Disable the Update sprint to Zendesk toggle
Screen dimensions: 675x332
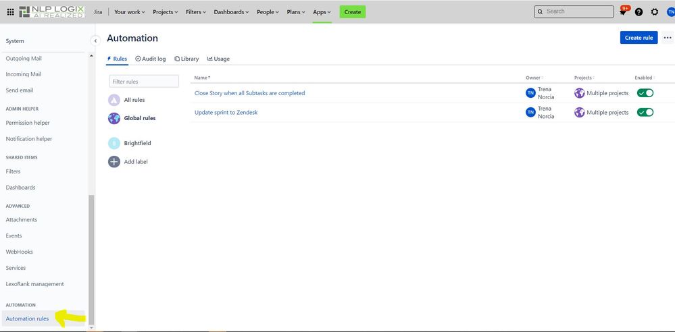645,113
